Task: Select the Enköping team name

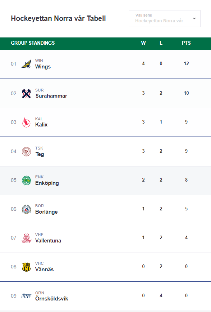Action: click(x=47, y=183)
